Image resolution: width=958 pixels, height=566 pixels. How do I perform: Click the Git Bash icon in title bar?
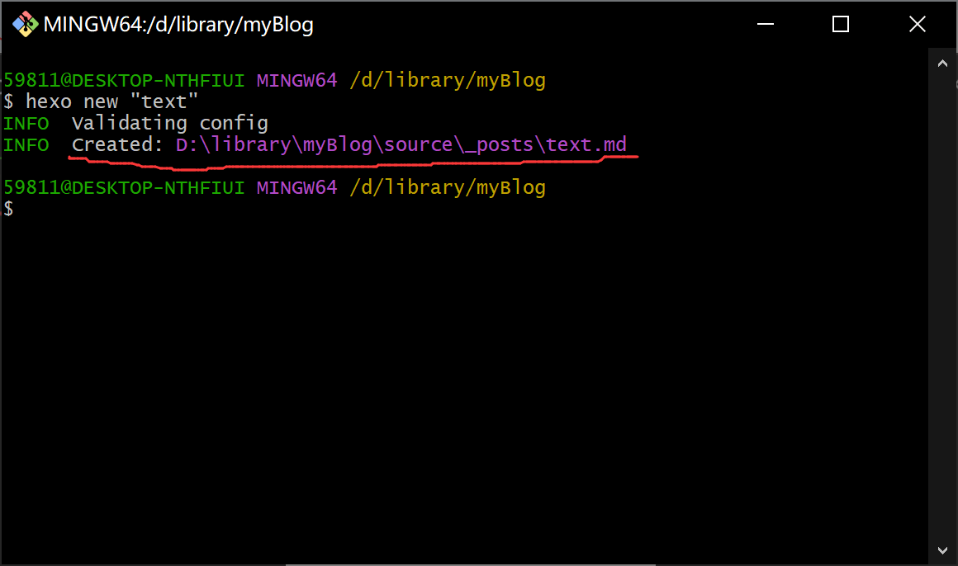click(x=25, y=25)
